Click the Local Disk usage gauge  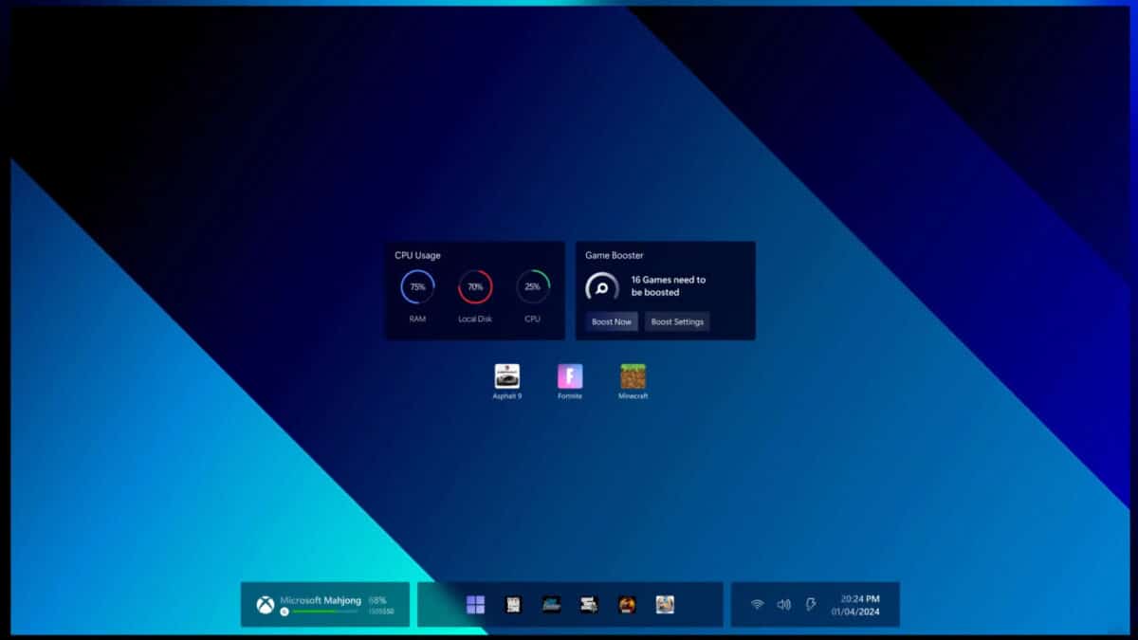point(474,286)
